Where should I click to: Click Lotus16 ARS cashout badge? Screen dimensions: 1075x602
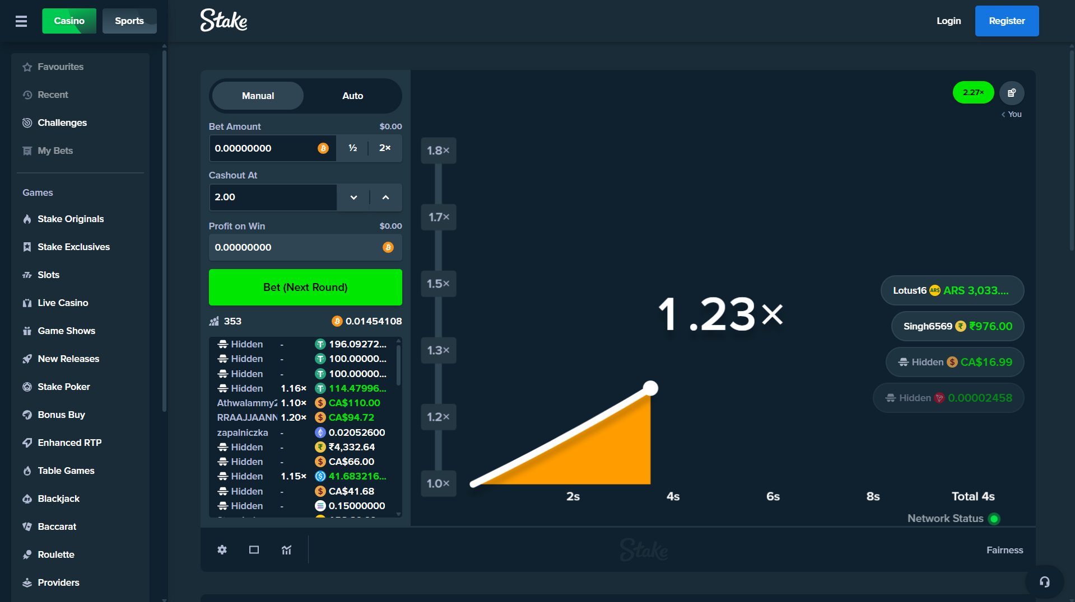point(952,290)
